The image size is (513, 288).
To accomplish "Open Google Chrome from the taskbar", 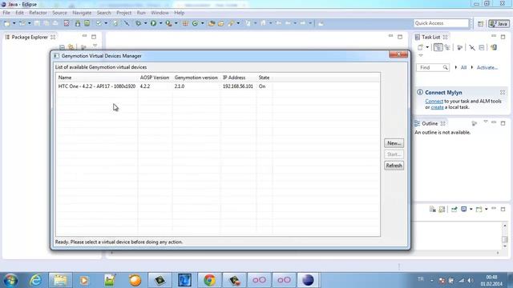I will coord(210,280).
